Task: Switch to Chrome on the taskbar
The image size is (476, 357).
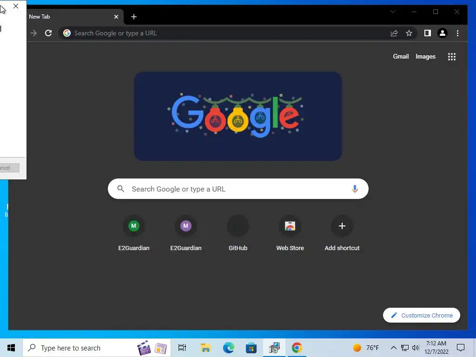Action: (297, 348)
